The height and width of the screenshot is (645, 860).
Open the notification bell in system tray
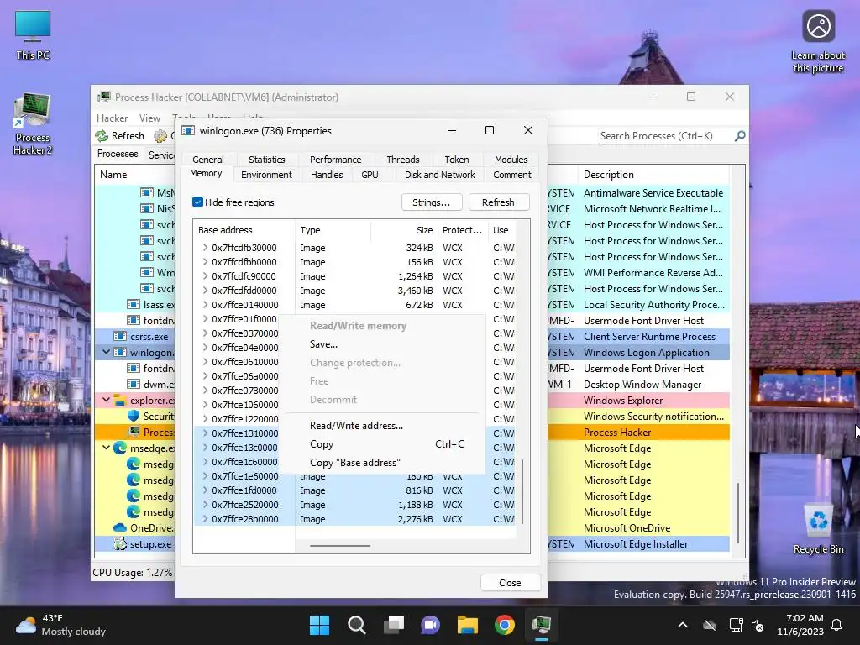click(837, 625)
